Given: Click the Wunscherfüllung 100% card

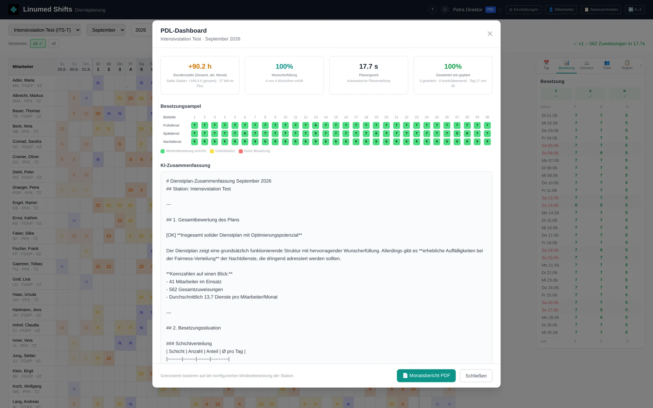Looking at the screenshot, I should pyautogui.click(x=284, y=75).
